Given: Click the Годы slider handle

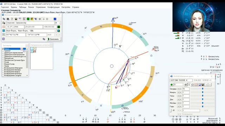Looking at the screenshot, I should [x=202, y=106].
